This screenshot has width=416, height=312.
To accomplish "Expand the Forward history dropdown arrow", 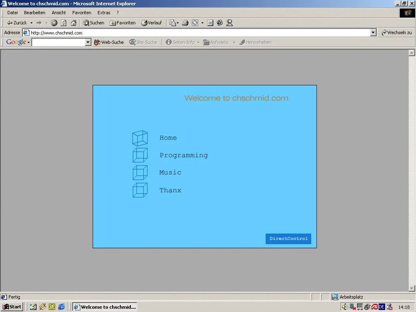I will (x=46, y=23).
